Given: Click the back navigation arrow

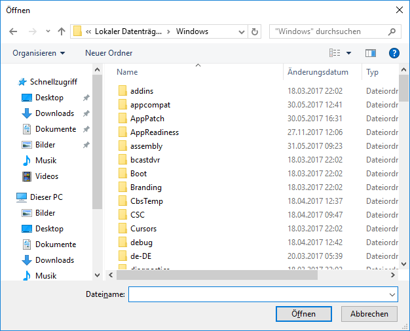Looking at the screenshot, I should (x=14, y=31).
